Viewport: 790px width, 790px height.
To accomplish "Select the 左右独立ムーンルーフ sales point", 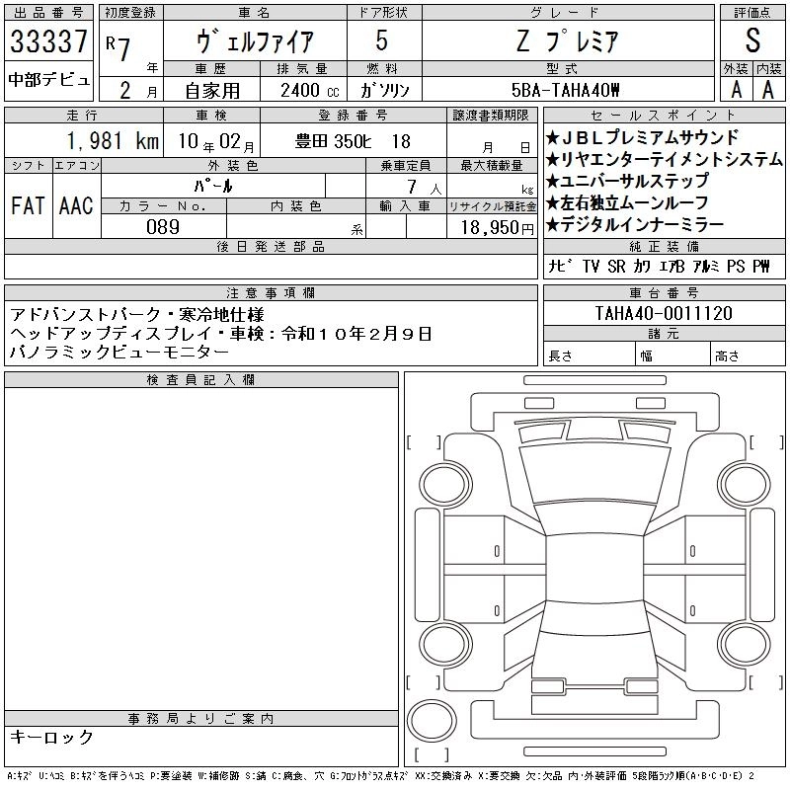I will click(628, 202).
